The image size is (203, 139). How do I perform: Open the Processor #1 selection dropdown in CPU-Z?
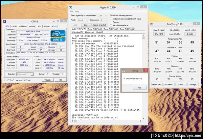25,74
